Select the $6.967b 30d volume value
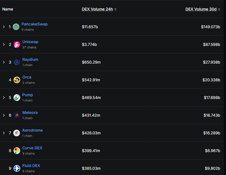The width and height of the screenshot is (226, 175). [x=213, y=151]
